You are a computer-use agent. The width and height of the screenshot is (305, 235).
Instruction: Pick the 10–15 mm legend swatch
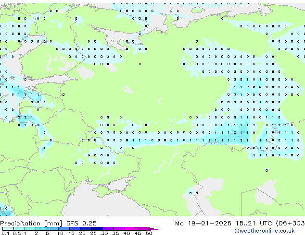64,229
